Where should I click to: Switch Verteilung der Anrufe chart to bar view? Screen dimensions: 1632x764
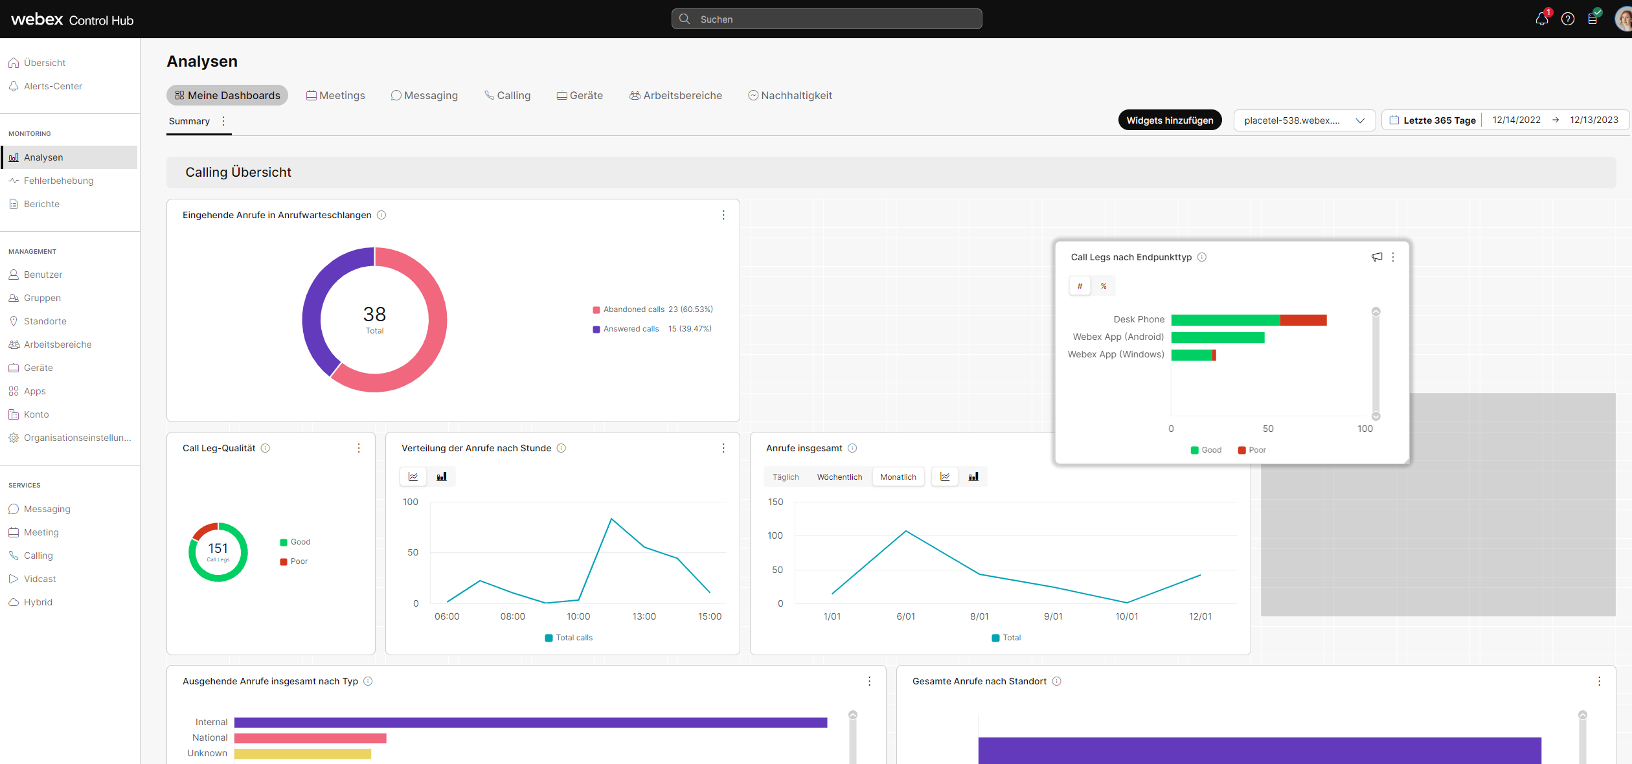pyautogui.click(x=442, y=477)
